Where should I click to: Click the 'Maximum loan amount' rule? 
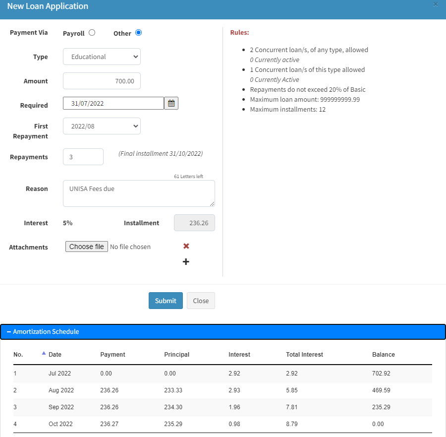pyautogui.click(x=305, y=99)
